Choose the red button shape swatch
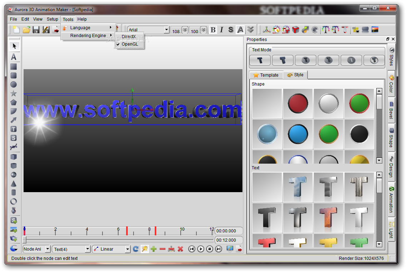Image resolution: width=406 pixels, height=272 pixels. click(298, 103)
